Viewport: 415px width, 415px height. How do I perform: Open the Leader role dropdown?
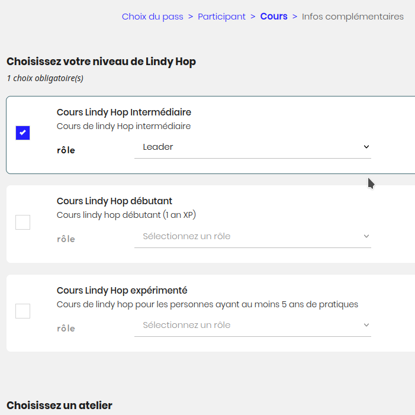pos(252,147)
